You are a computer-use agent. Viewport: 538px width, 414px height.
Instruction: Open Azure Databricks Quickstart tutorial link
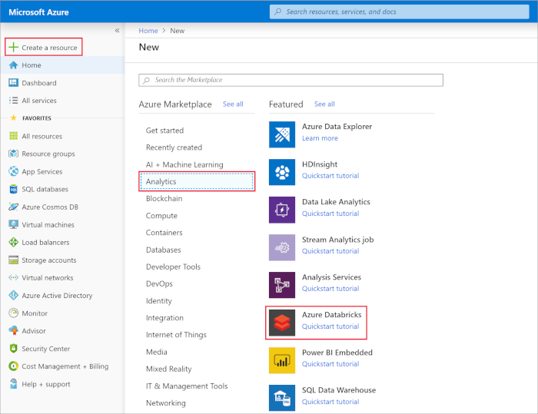coord(330,326)
